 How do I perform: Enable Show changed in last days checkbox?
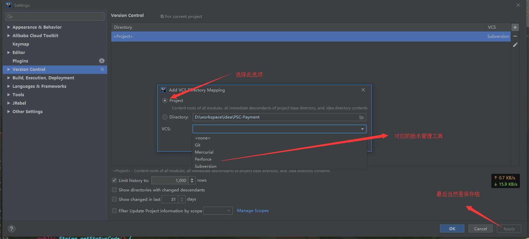pos(114,199)
